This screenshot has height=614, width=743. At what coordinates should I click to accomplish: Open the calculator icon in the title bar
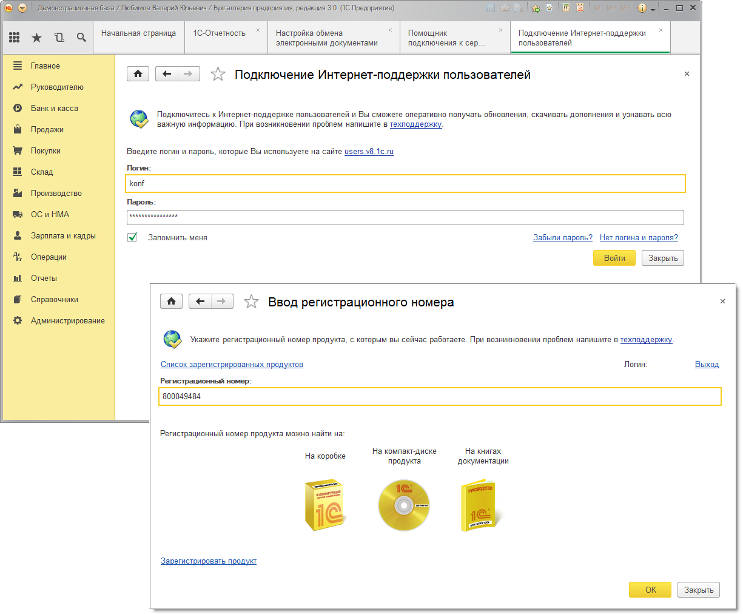[x=566, y=8]
